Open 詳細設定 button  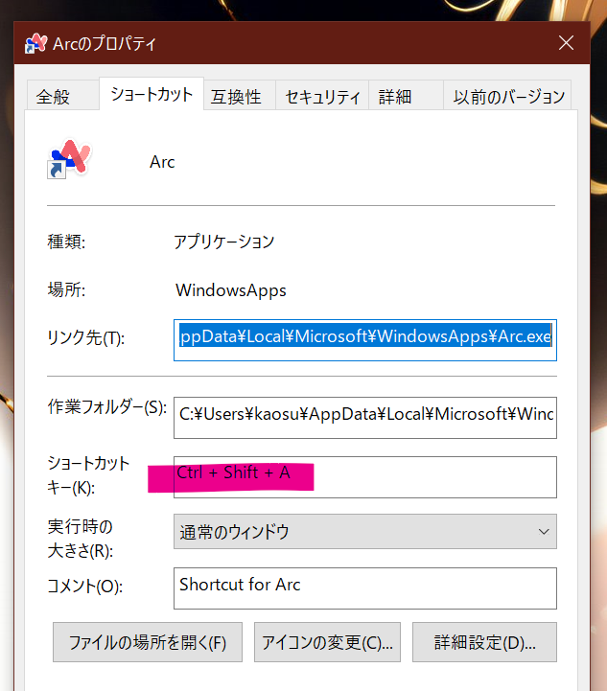click(x=484, y=642)
